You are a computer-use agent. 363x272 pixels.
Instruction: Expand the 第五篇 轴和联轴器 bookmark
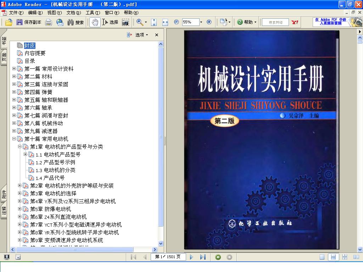(x=14, y=100)
